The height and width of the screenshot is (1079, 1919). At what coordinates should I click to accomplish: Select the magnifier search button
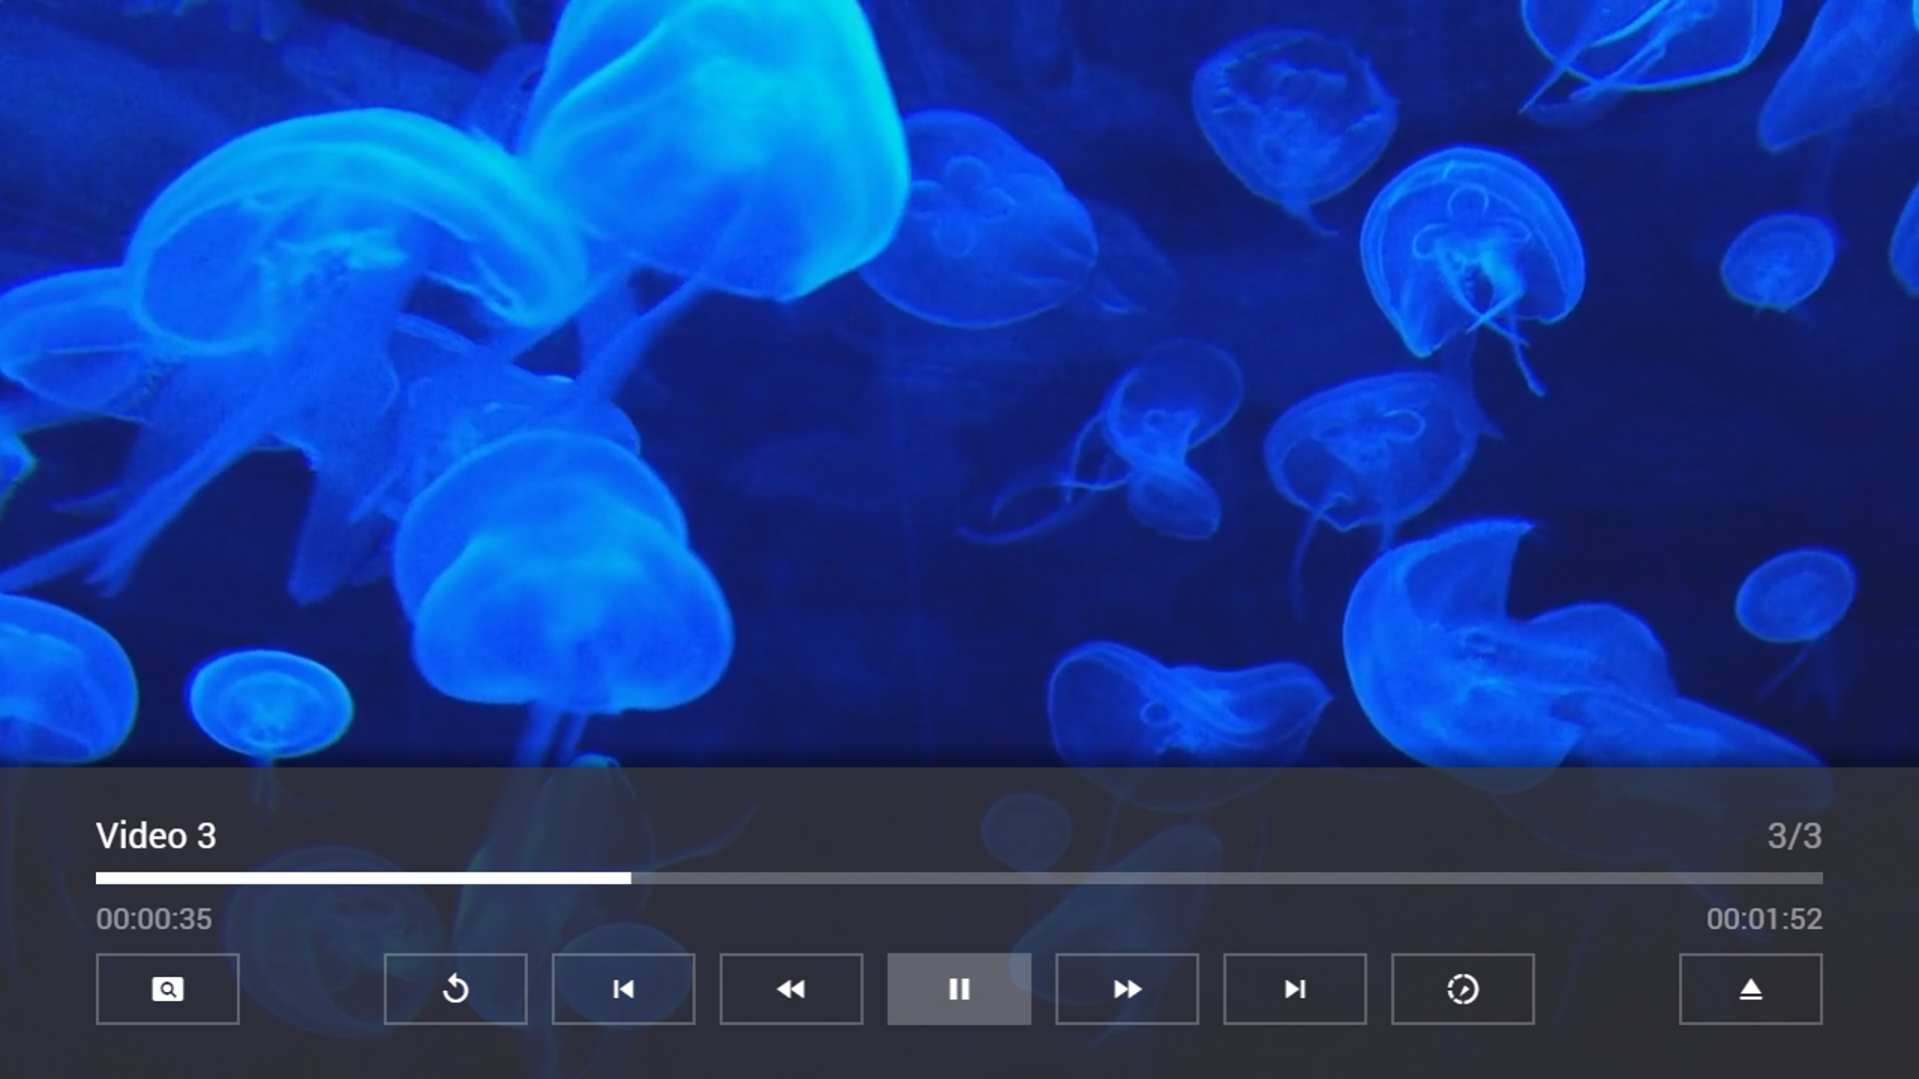point(167,989)
